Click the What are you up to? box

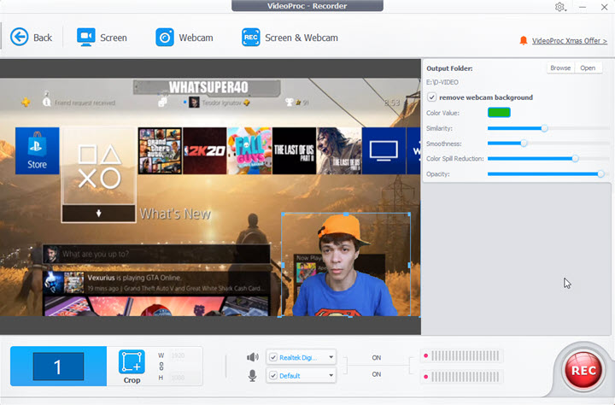[x=156, y=254]
